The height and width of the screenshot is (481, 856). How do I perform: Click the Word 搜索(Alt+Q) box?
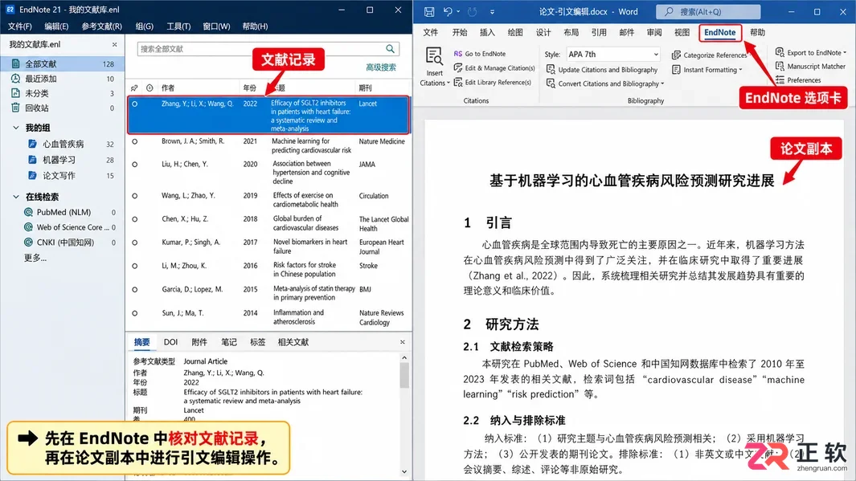pos(709,11)
